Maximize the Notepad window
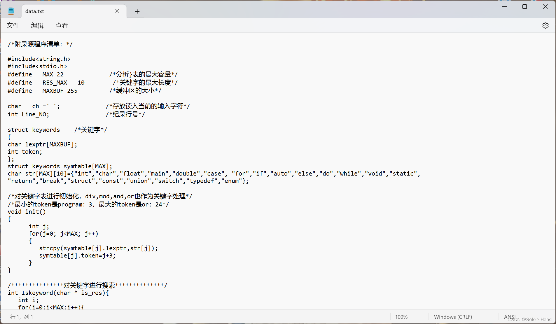The width and height of the screenshot is (556, 324). pyautogui.click(x=525, y=6)
